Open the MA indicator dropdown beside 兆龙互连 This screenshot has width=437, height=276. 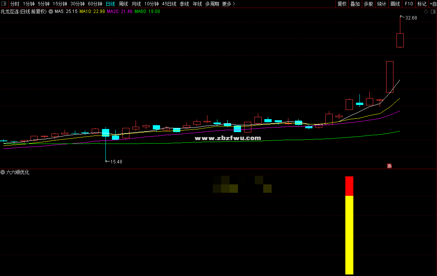click(x=51, y=12)
